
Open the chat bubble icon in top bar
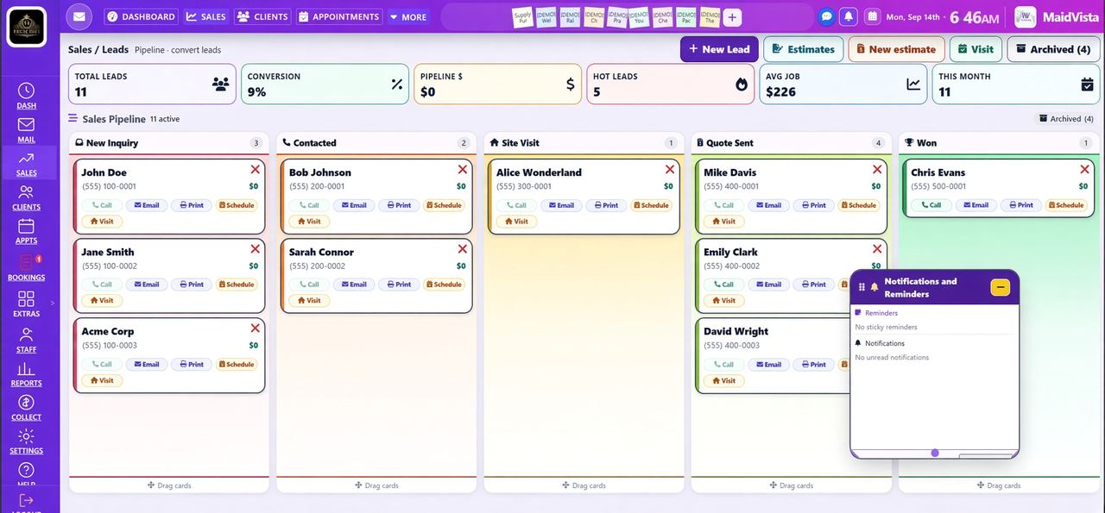pyautogui.click(x=826, y=16)
